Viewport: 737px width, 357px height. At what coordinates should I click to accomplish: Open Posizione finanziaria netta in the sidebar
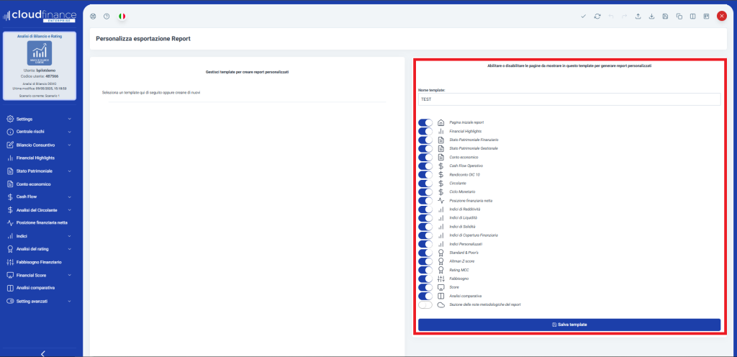click(42, 223)
